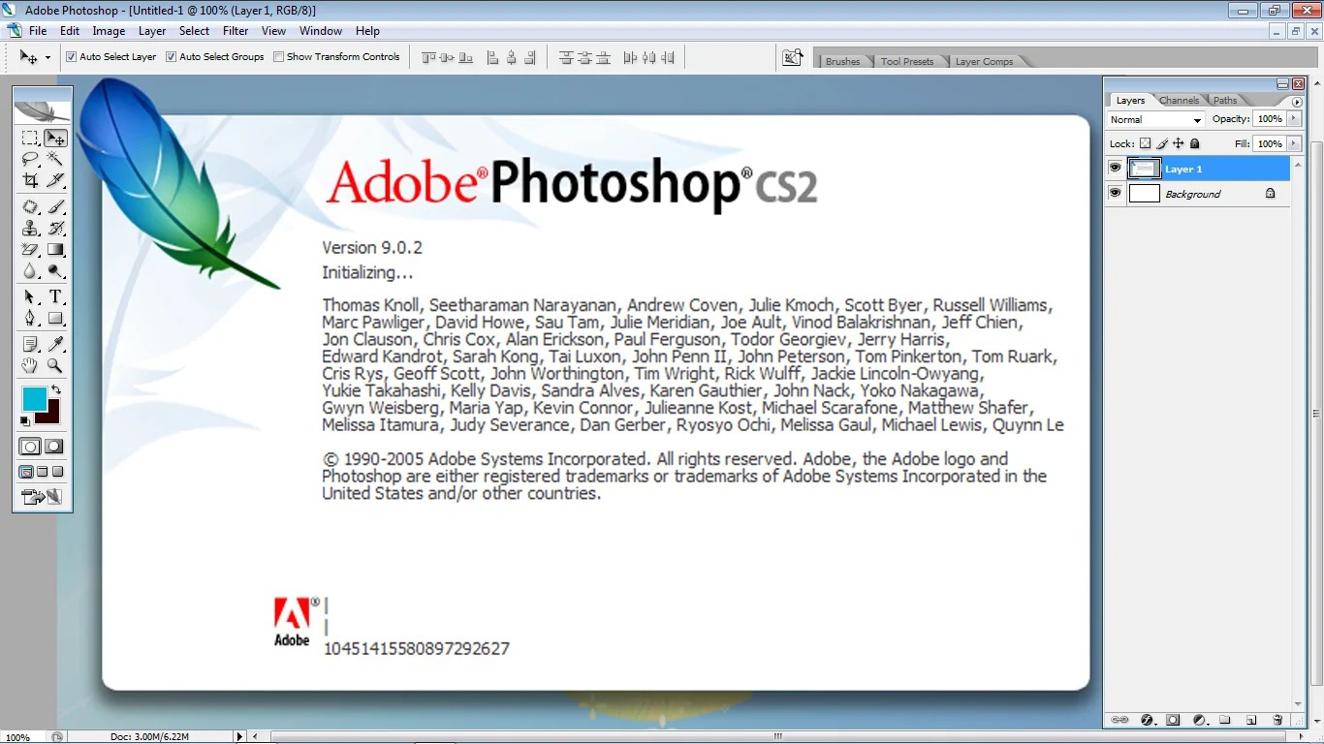
Task: Add a layer style from Layers panel
Action: point(1147,720)
